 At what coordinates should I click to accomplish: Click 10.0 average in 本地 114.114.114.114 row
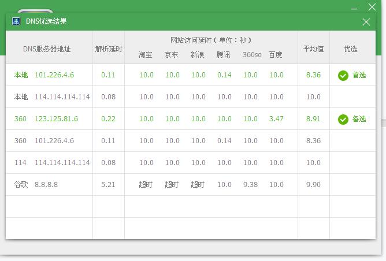[313, 96]
